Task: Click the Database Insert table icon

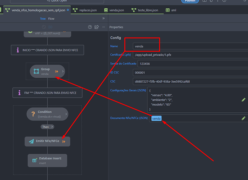Action: 35,161
